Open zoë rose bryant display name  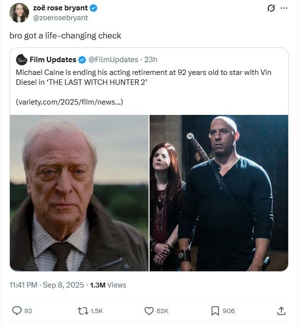(60, 8)
